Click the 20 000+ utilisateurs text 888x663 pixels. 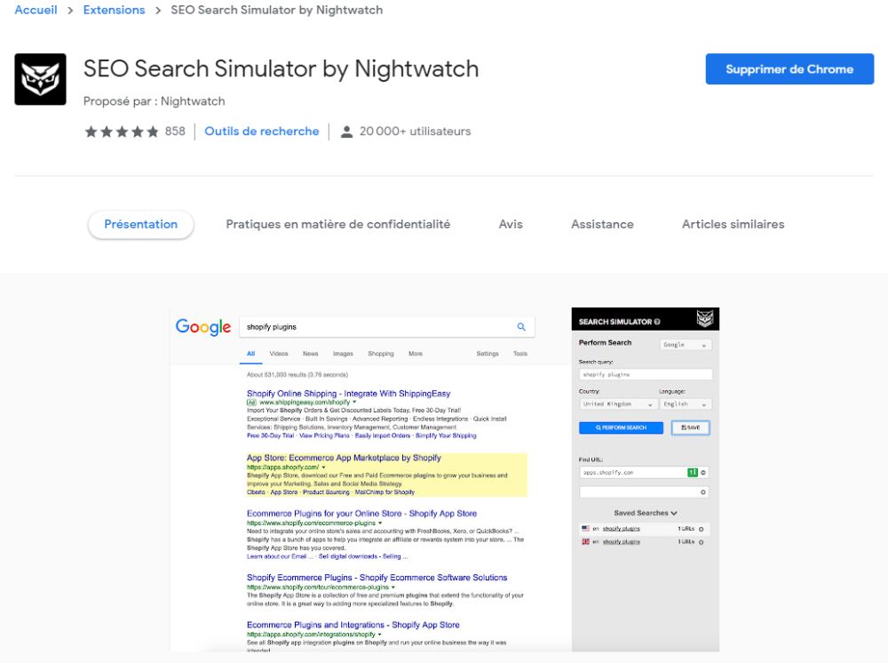415,132
